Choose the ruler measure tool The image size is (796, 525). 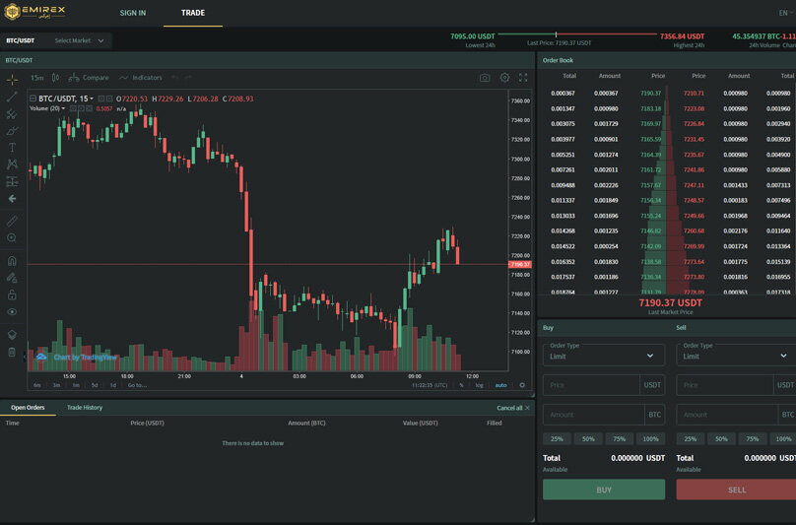[12, 221]
